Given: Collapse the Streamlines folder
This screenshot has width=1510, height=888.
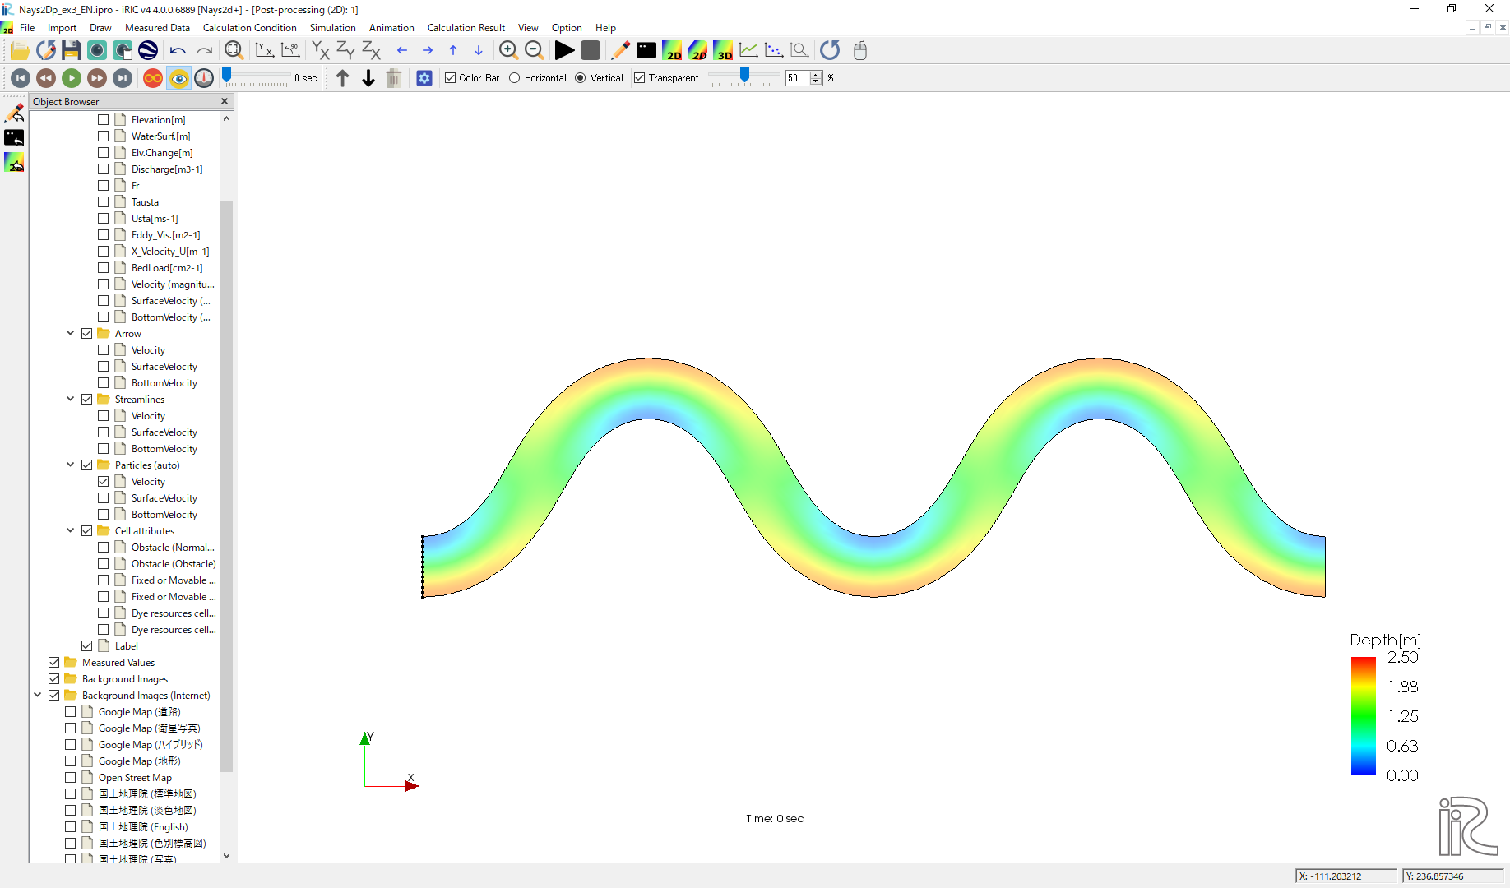Looking at the screenshot, I should coord(71,400).
